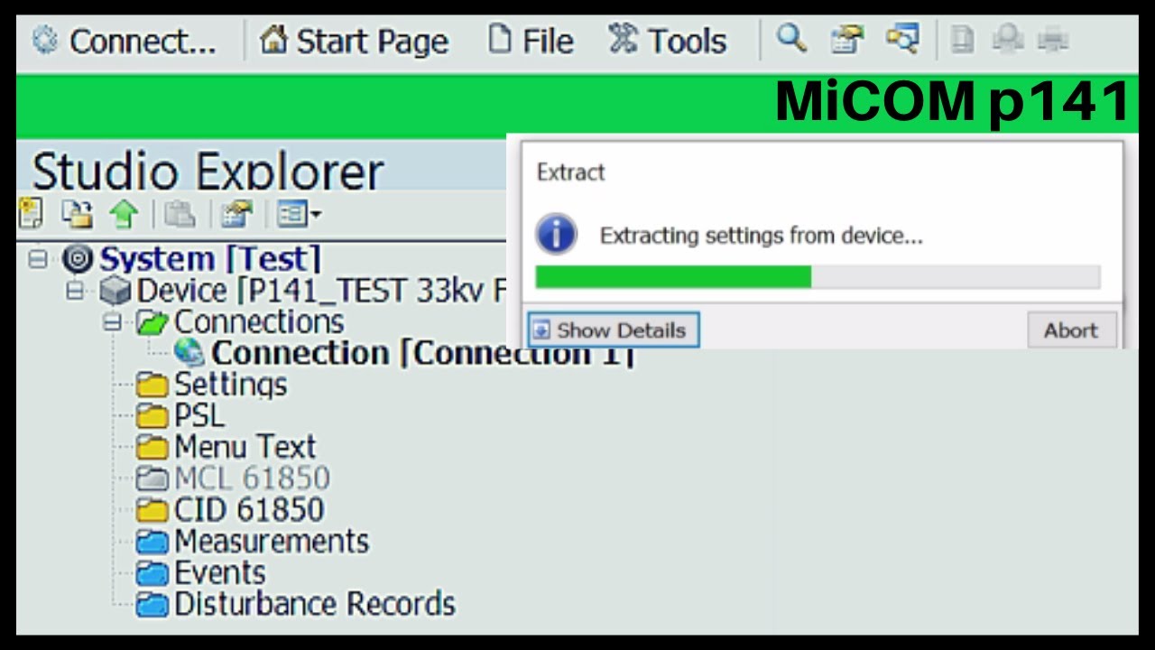Select Connection [Connection 1] in the tree
The width and height of the screenshot is (1155, 650).
tap(422, 354)
